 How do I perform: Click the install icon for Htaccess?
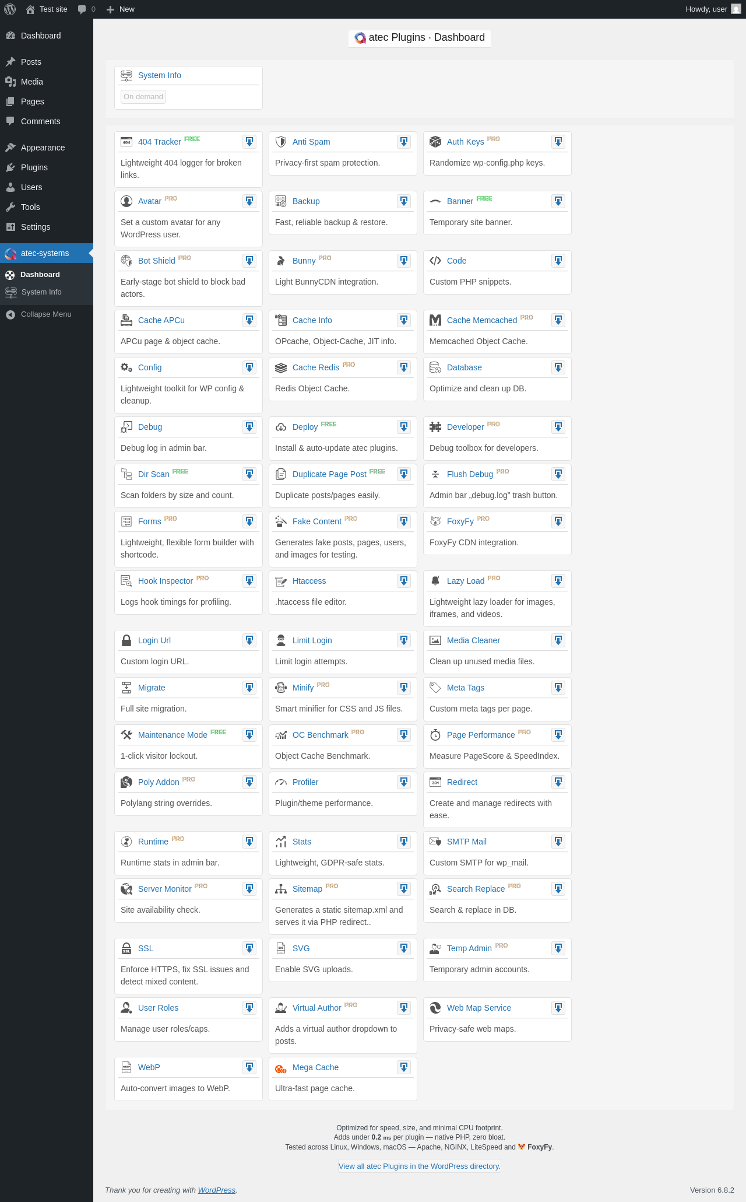(x=404, y=581)
